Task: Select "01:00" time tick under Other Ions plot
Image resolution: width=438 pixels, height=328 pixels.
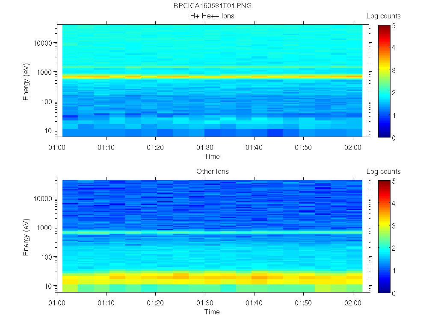Action: [57, 303]
